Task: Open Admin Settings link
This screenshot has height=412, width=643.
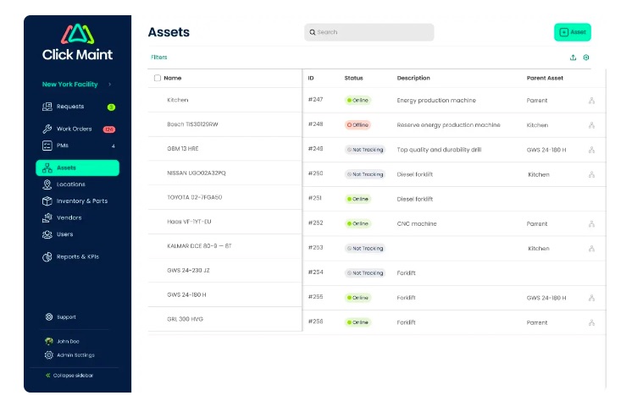Action: pos(75,355)
